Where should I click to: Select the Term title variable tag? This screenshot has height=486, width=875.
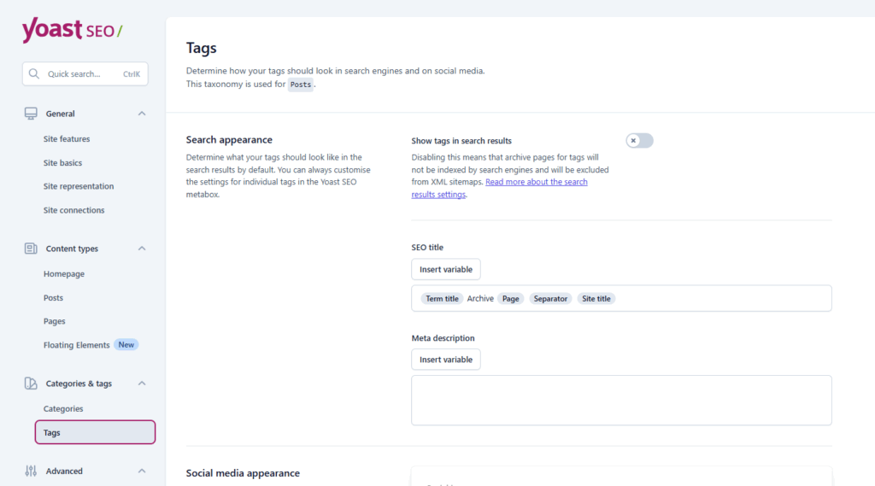coord(442,299)
